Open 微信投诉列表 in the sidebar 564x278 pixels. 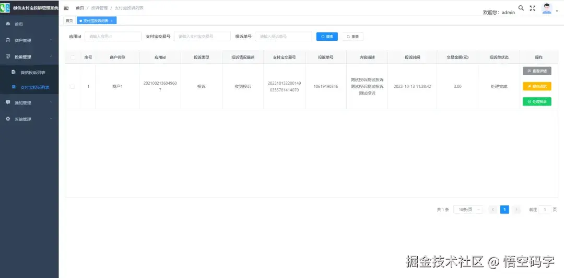click(29, 73)
